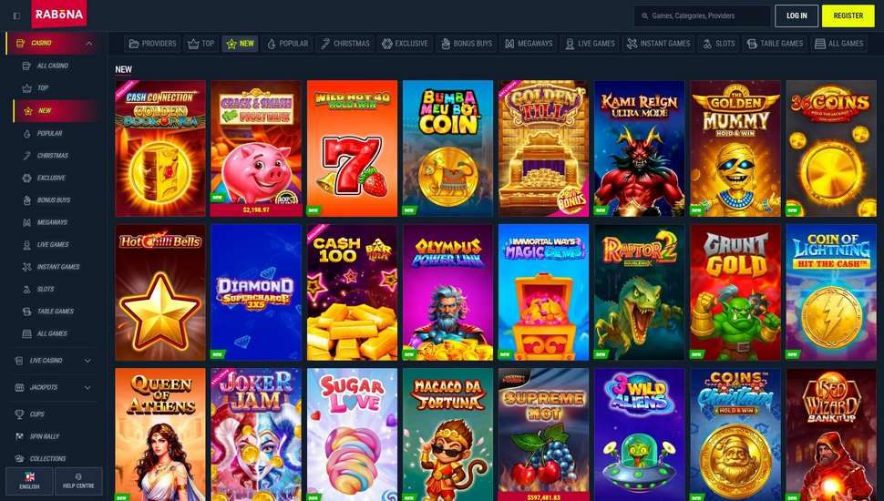Image resolution: width=884 pixels, height=501 pixels.
Task: Open Megaways category in top filter bar
Action: coord(529,44)
